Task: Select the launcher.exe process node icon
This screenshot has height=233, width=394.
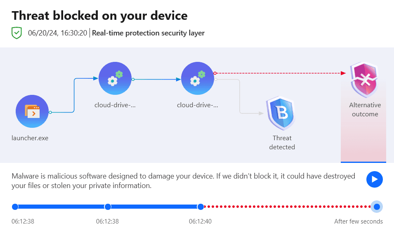Action: [x=32, y=111]
